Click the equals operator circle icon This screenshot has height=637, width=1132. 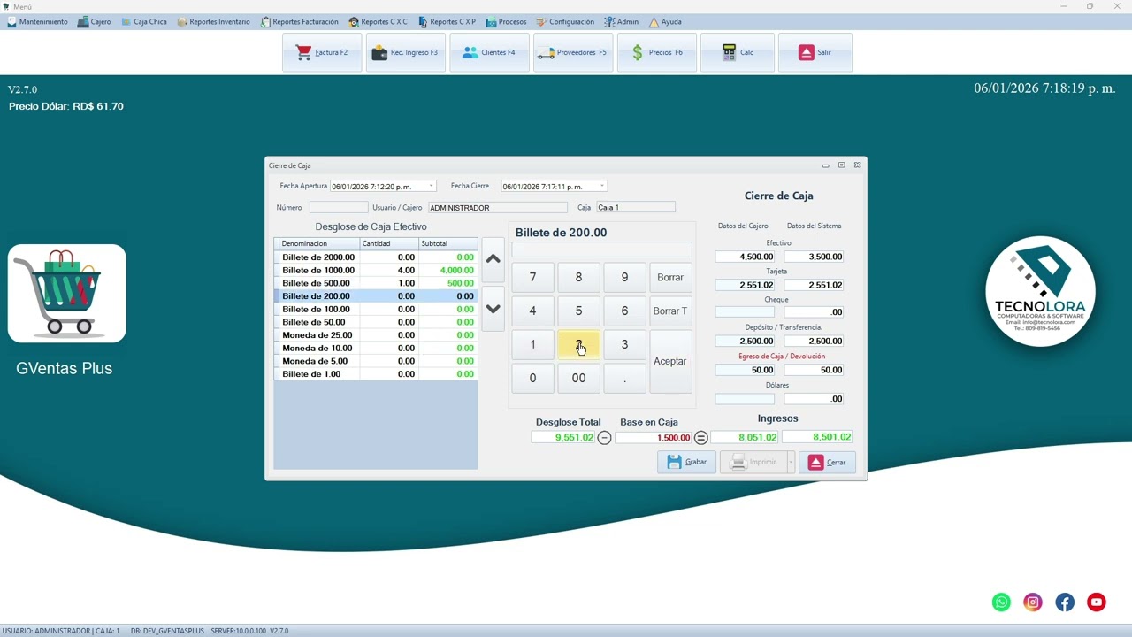tap(700, 437)
